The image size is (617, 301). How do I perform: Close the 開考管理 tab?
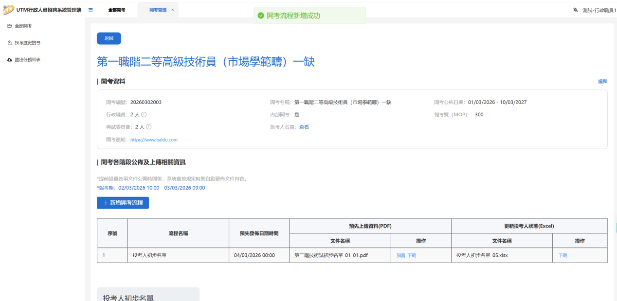pyautogui.click(x=173, y=10)
